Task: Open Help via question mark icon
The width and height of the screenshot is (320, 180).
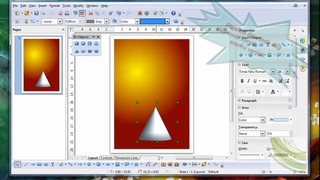Action: (x=173, y=13)
